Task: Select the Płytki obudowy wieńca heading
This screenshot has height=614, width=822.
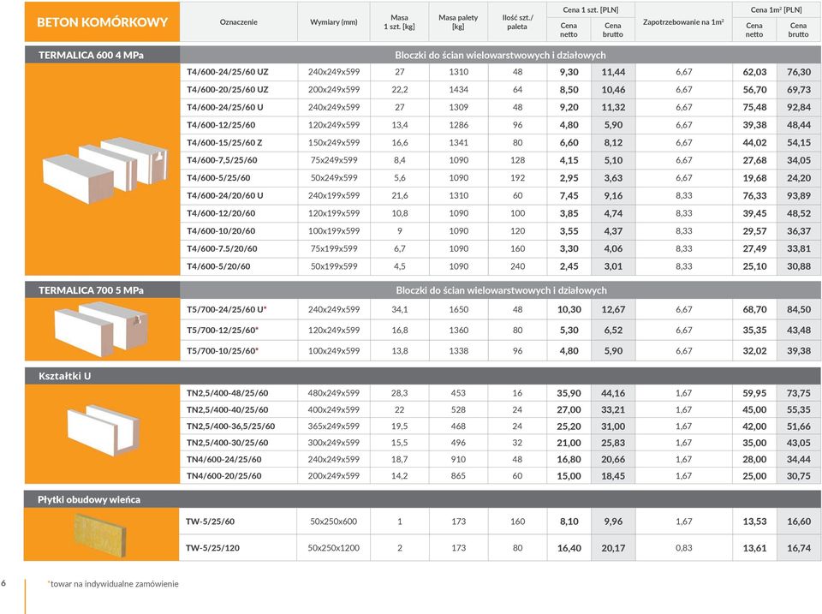Action: click(88, 500)
